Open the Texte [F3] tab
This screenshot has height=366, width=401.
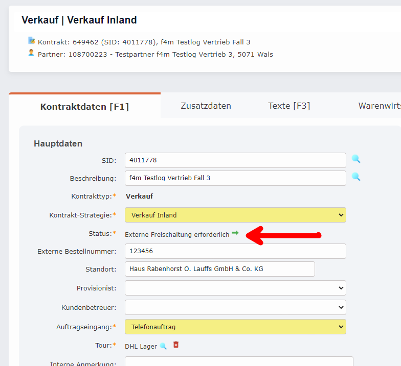coord(289,106)
